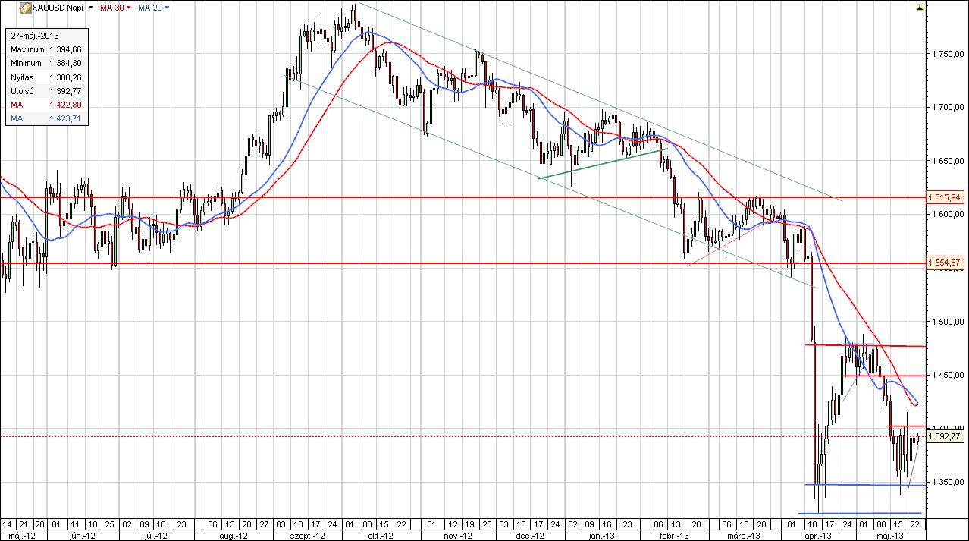The height and width of the screenshot is (541, 969).
Task: Click the Minimum value 1 384,30
Action: 65,63
